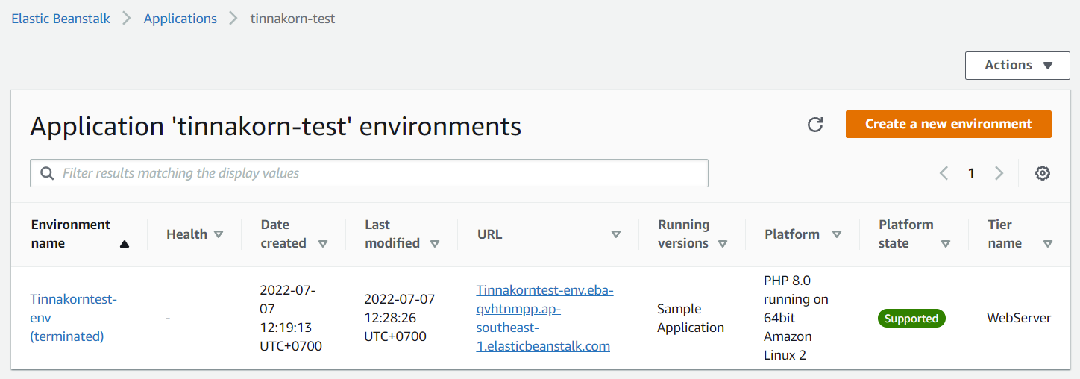Go to previous page arrow
Viewport: 1080px width, 379px height.
pyautogui.click(x=944, y=173)
